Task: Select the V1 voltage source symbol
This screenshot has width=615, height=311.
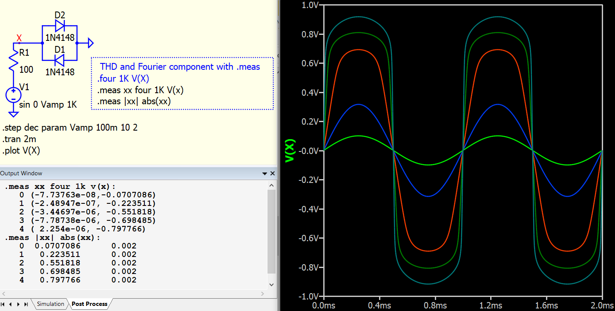Action: pos(13,95)
